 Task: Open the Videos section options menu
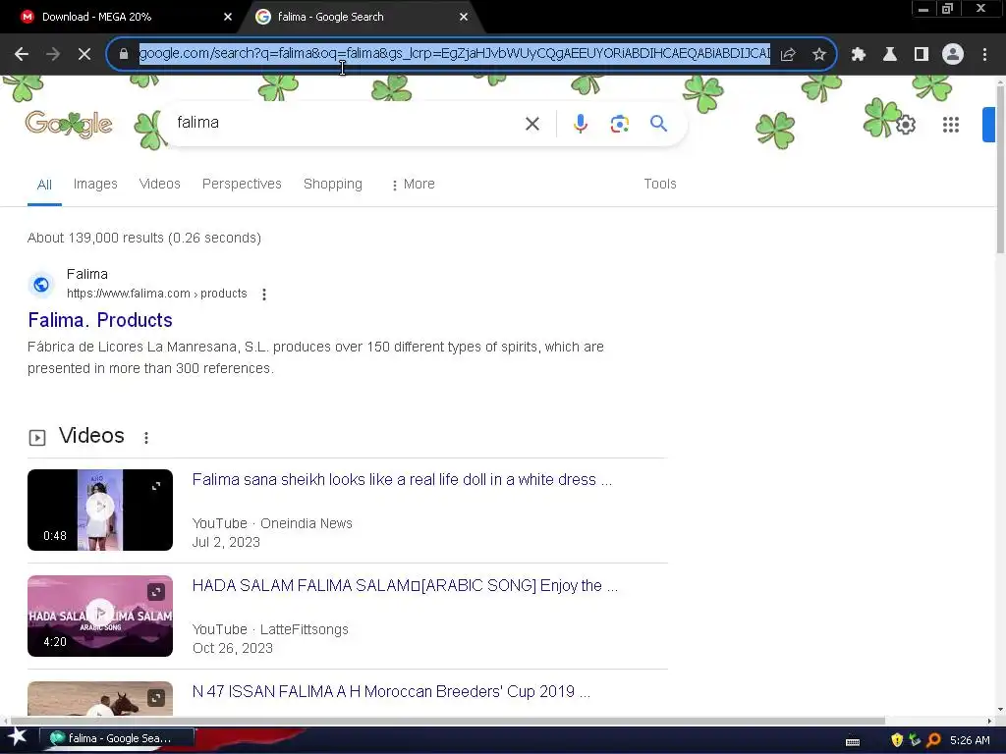[146, 437]
